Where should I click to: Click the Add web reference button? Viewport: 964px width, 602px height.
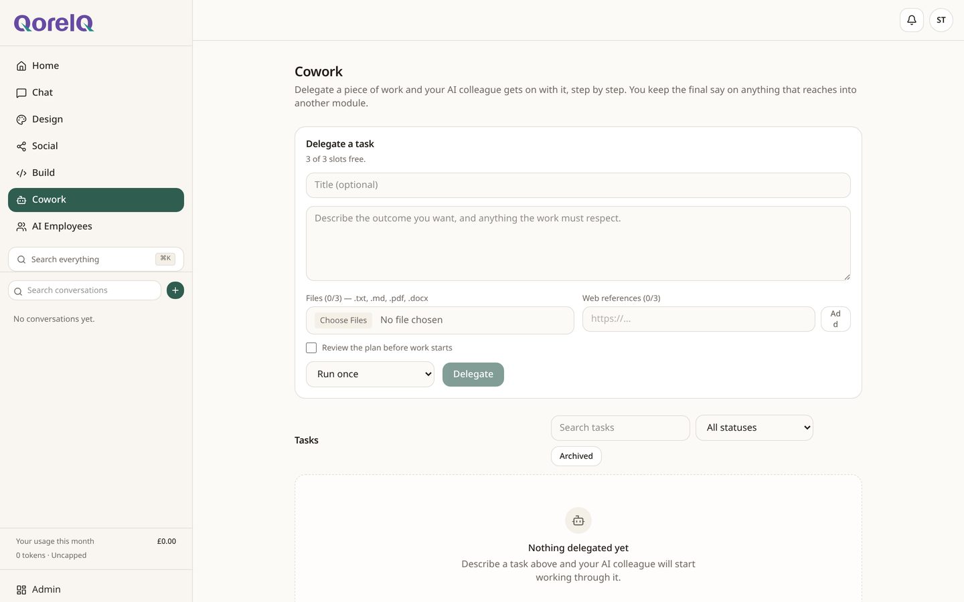pos(835,319)
